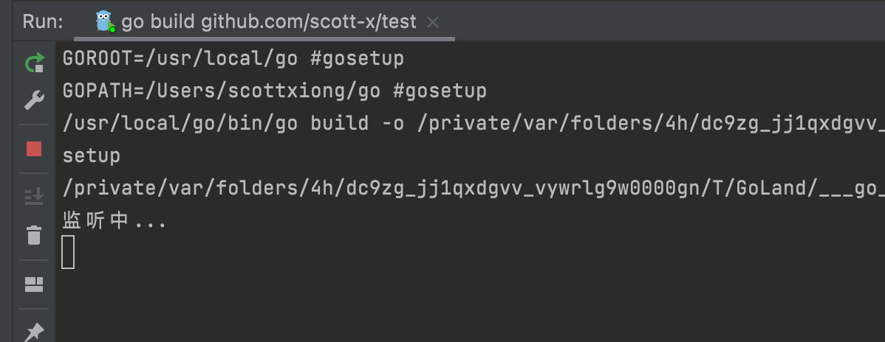
Task: Clear console with the trash icon
Action: point(34,235)
